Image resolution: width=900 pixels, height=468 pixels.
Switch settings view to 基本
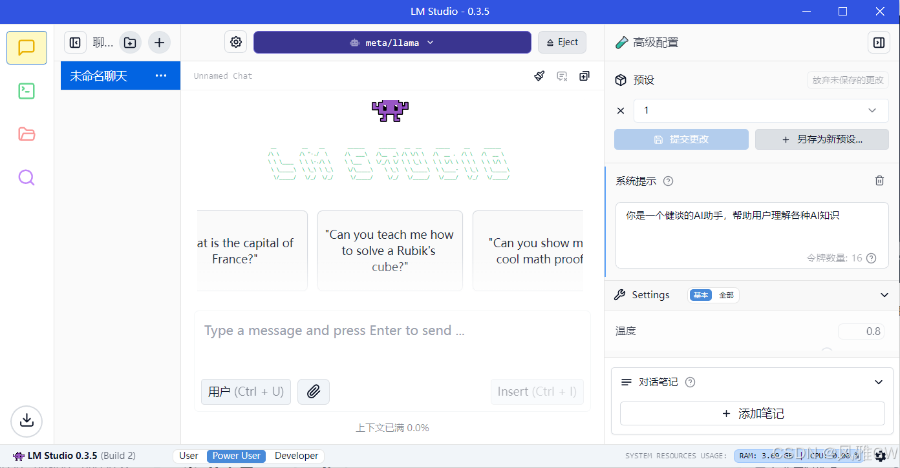(x=701, y=295)
